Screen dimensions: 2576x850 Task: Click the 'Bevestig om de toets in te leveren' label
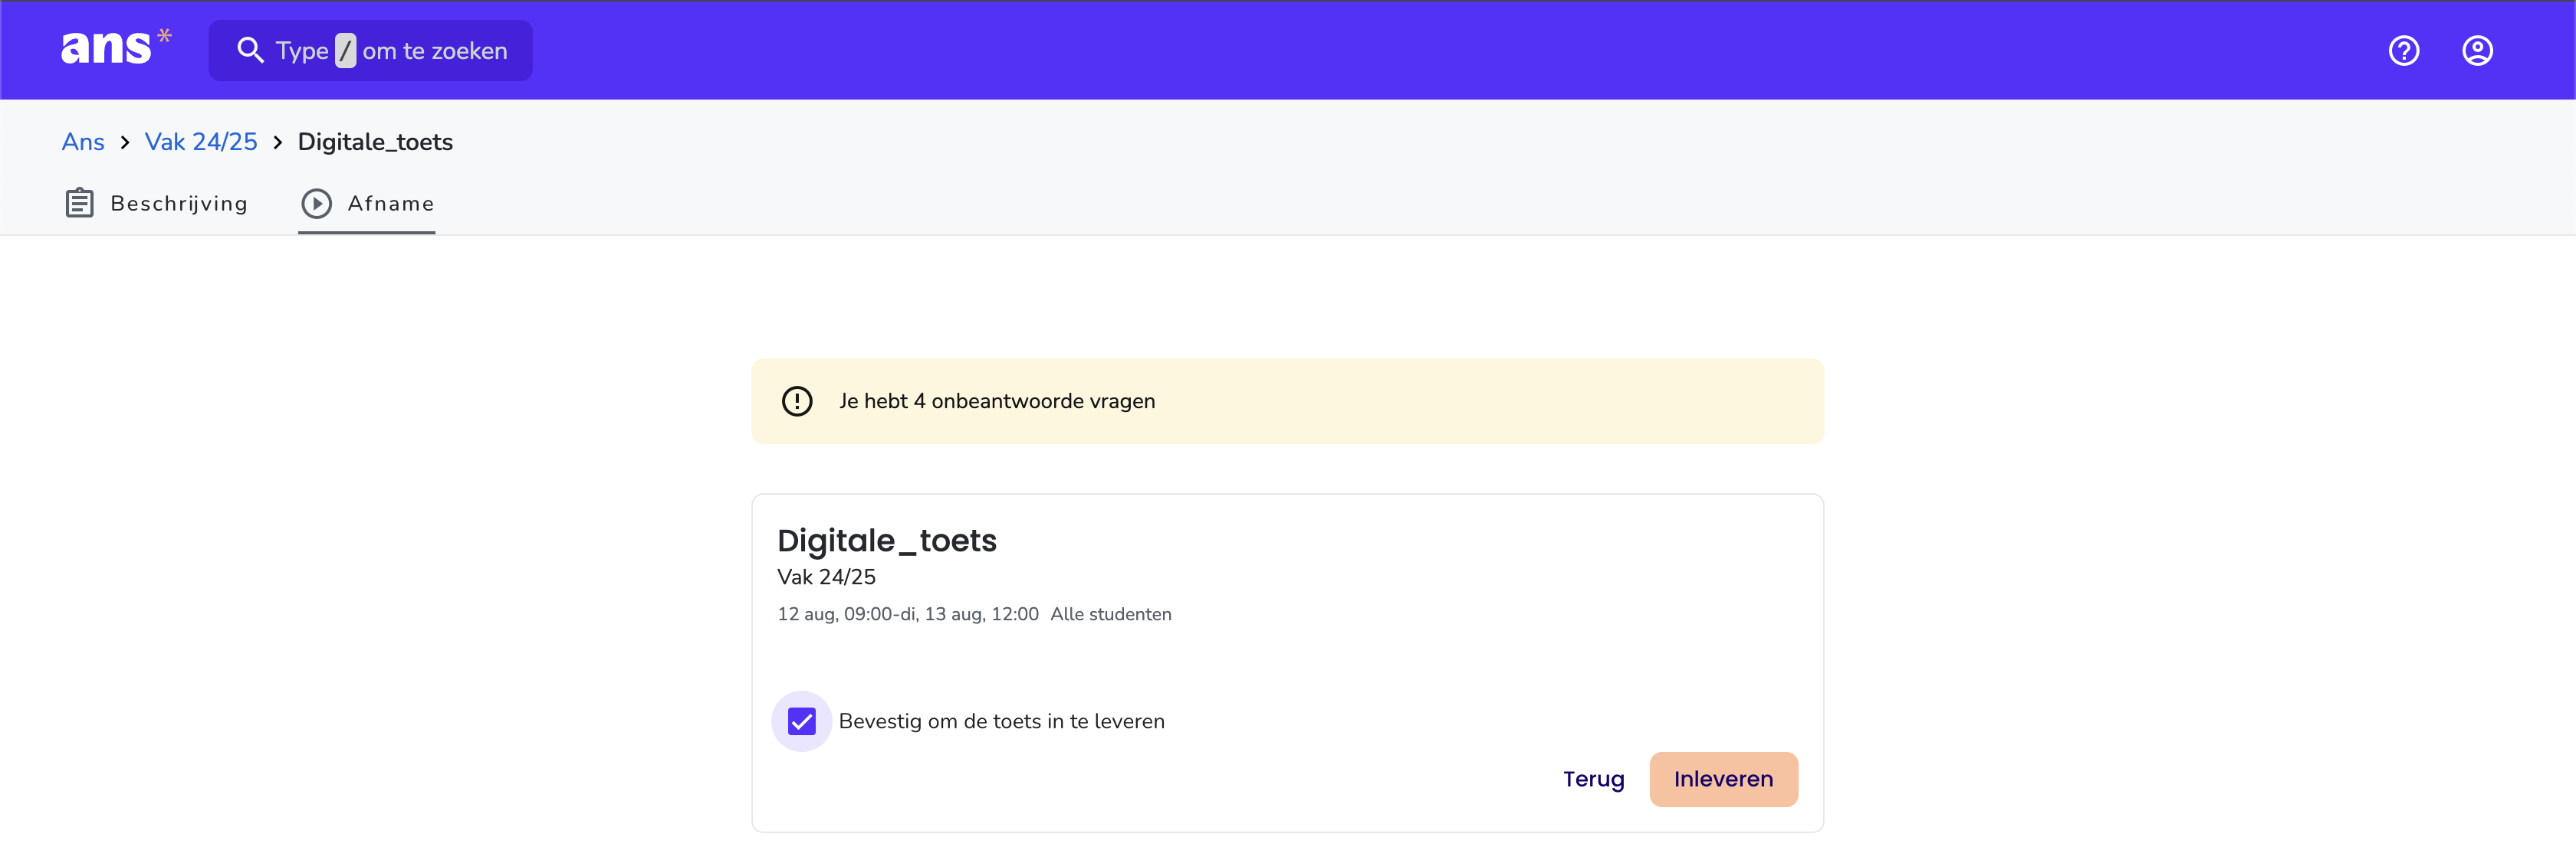click(1002, 721)
